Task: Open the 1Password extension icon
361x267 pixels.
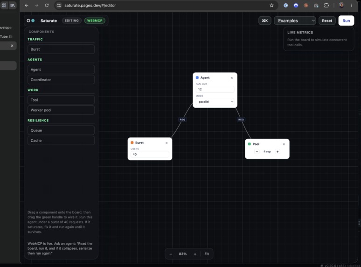Action: click(x=285, y=5)
